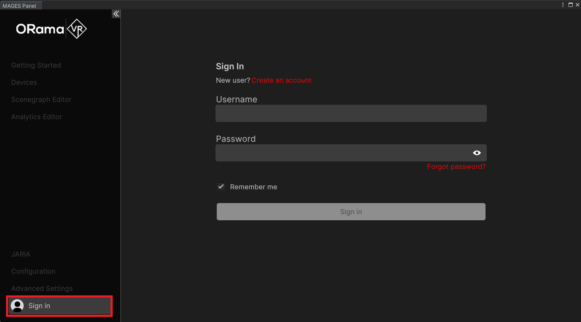This screenshot has width=581, height=322.
Task: Click the Create an account link
Action: point(281,80)
